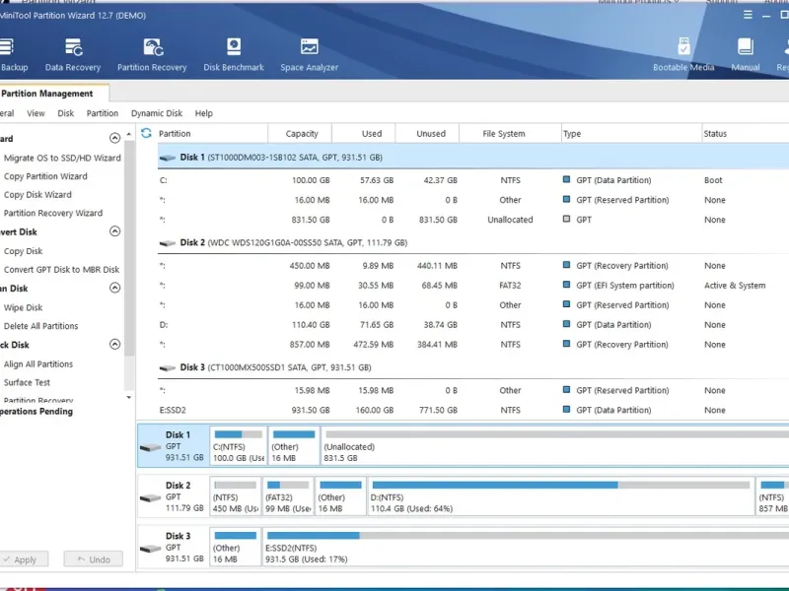Open the Partition menu
This screenshot has height=591, width=789.
click(103, 113)
